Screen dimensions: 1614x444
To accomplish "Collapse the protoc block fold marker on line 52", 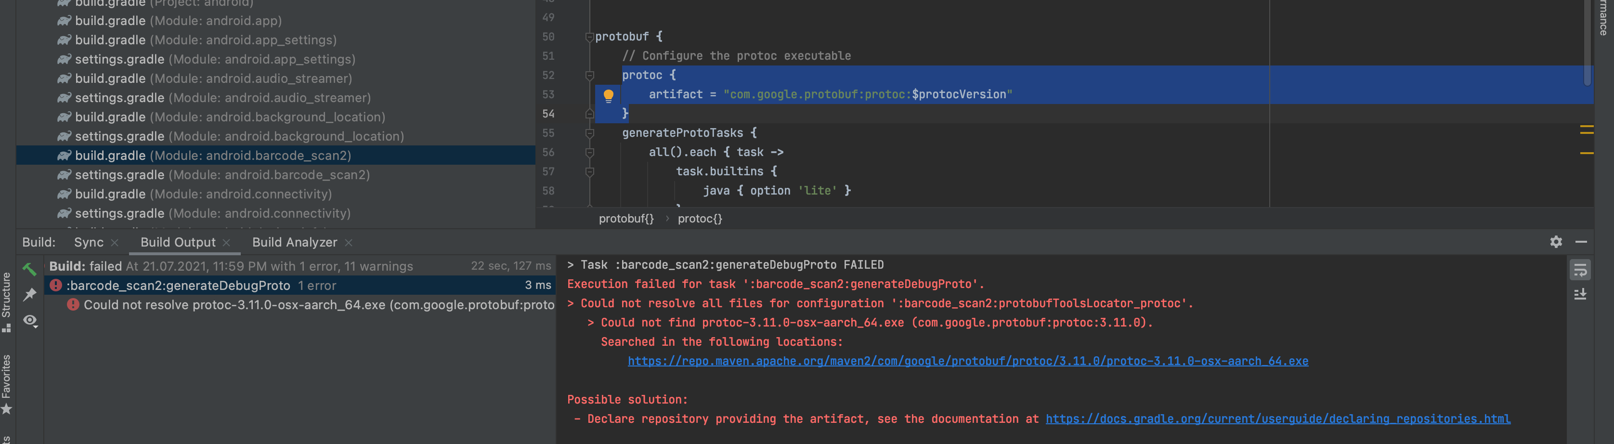I will pyautogui.click(x=589, y=75).
